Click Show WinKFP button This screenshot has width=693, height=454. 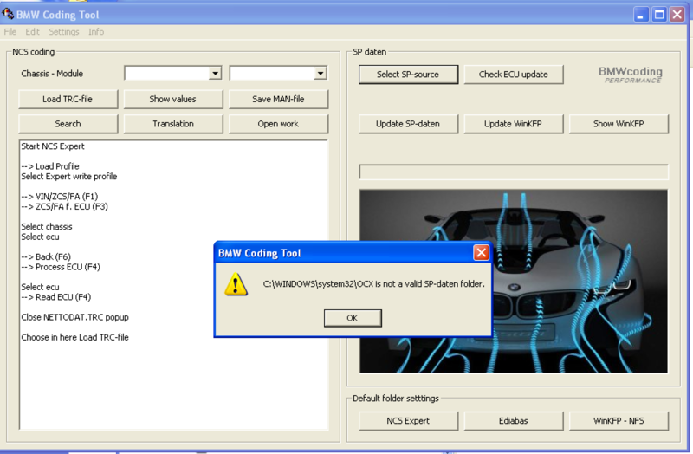pyautogui.click(x=619, y=124)
